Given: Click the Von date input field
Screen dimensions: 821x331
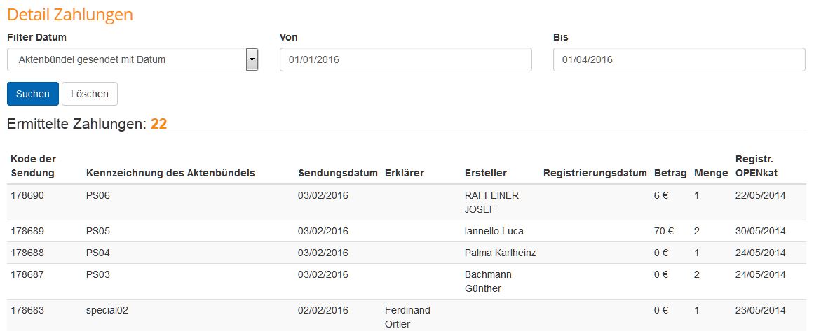Looking at the screenshot, I should tap(405, 59).
